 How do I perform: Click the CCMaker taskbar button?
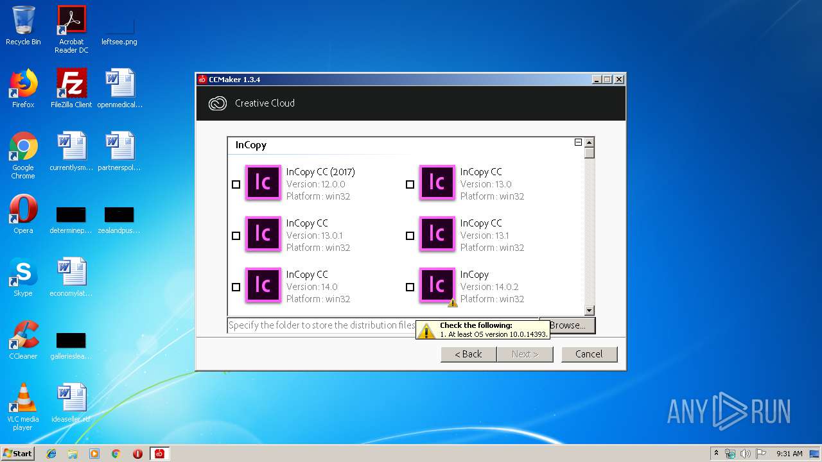point(159,454)
